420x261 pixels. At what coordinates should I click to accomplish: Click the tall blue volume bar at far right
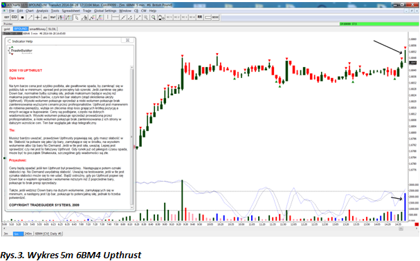405,207
